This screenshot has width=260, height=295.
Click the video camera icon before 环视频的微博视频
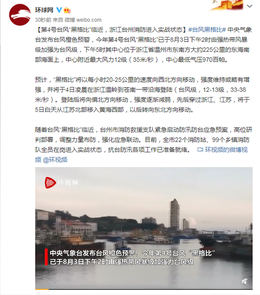coord(200,150)
